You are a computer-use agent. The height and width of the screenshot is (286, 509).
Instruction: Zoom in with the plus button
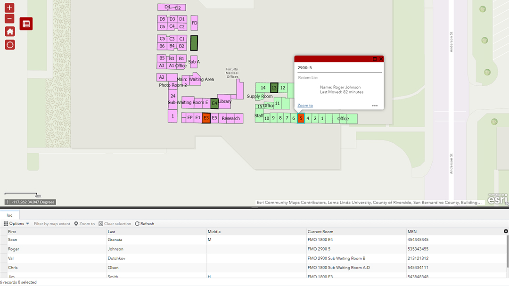[x=9, y=8]
